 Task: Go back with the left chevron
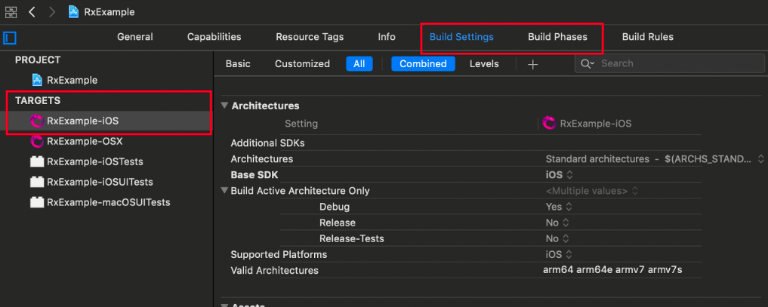click(x=32, y=12)
